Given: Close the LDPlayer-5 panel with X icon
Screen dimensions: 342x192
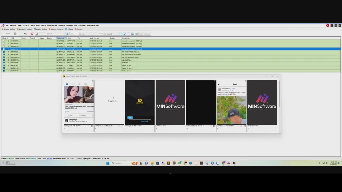Looking at the screenshot, I should click(214, 126).
